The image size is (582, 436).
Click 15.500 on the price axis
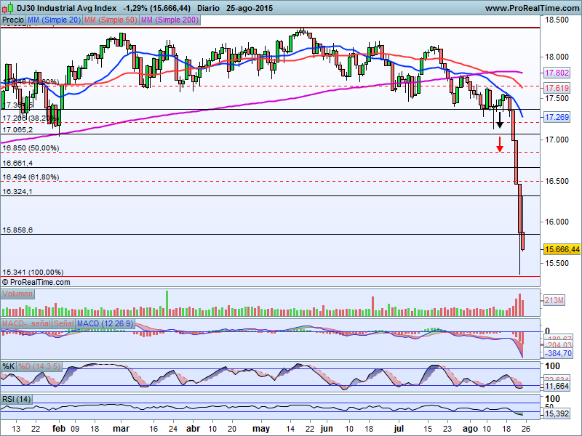coord(557,263)
